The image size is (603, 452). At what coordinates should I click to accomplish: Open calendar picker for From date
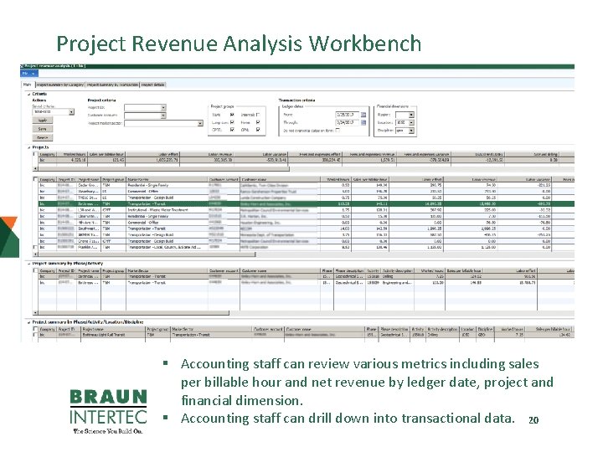click(x=363, y=115)
